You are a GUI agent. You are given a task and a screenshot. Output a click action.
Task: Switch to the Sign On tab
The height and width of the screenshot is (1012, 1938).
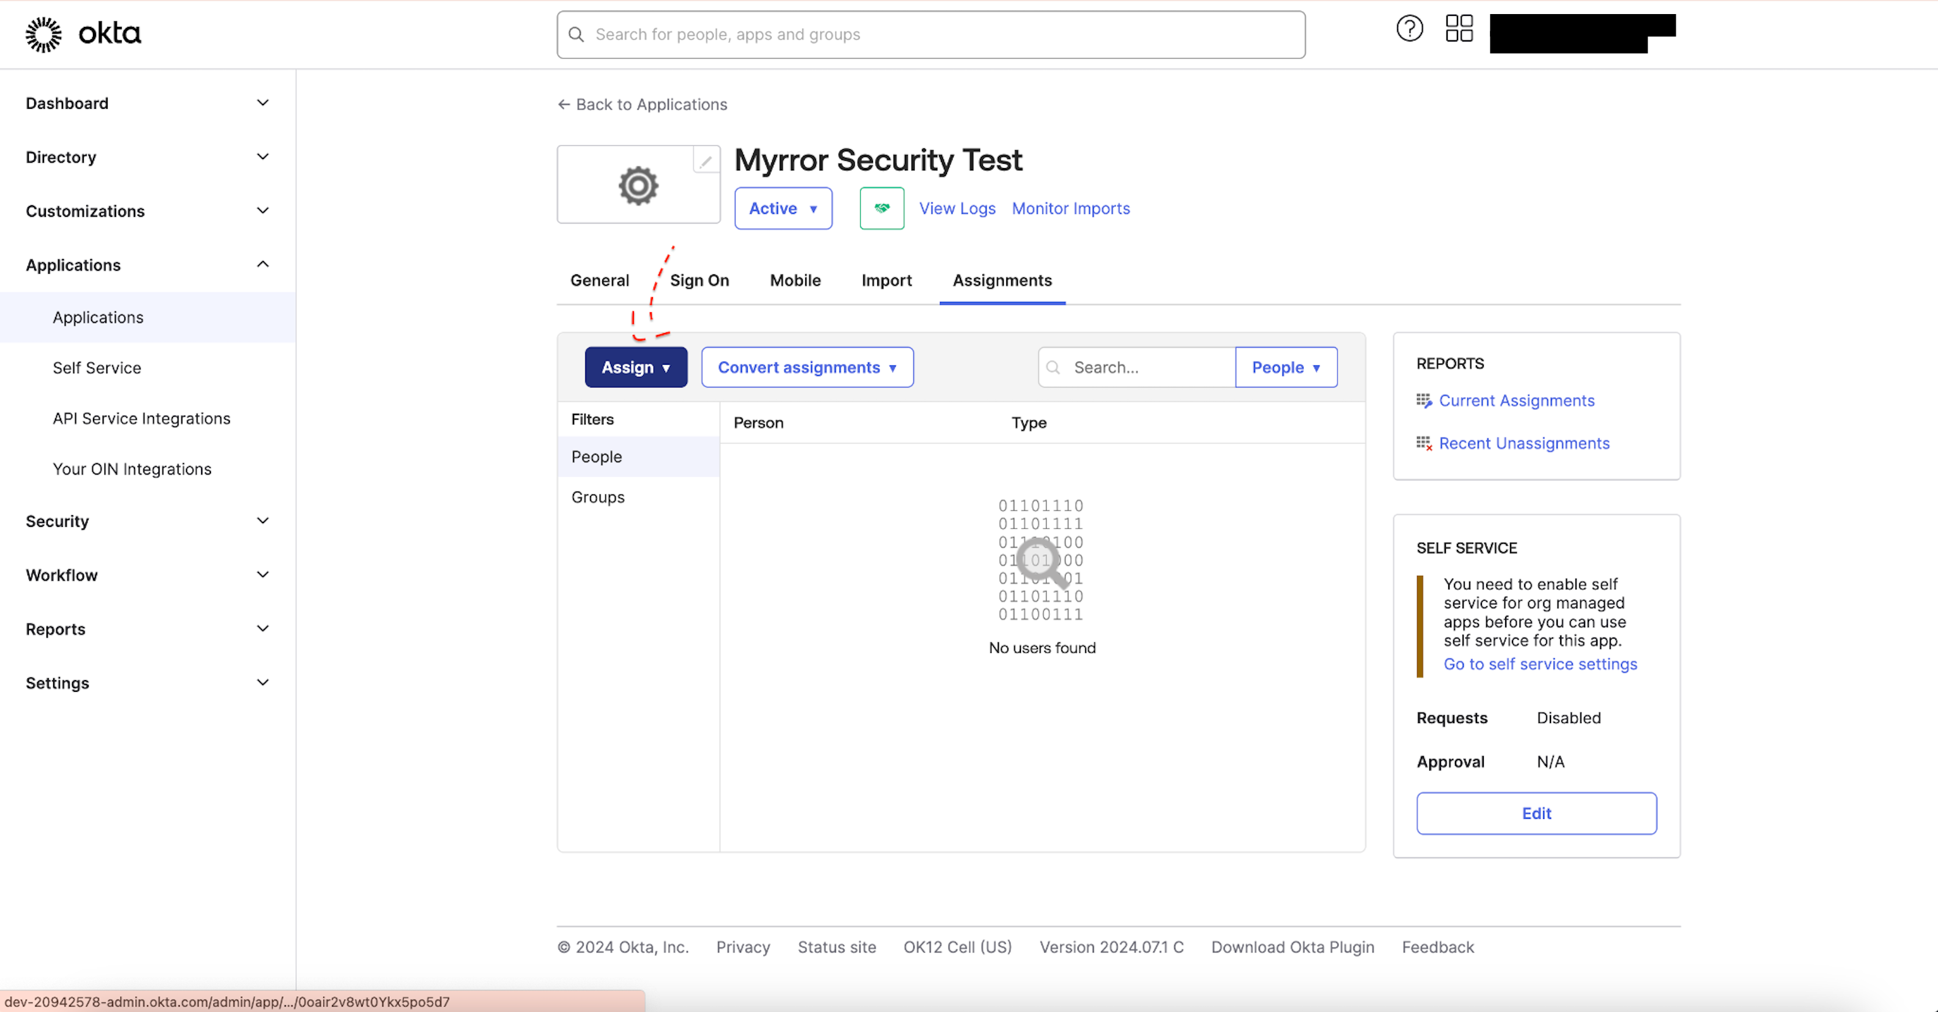tap(699, 280)
